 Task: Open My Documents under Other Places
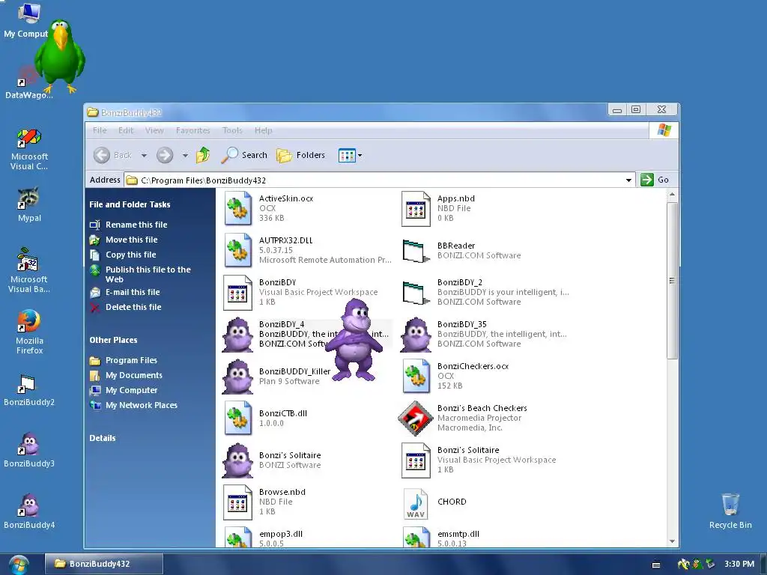[134, 375]
